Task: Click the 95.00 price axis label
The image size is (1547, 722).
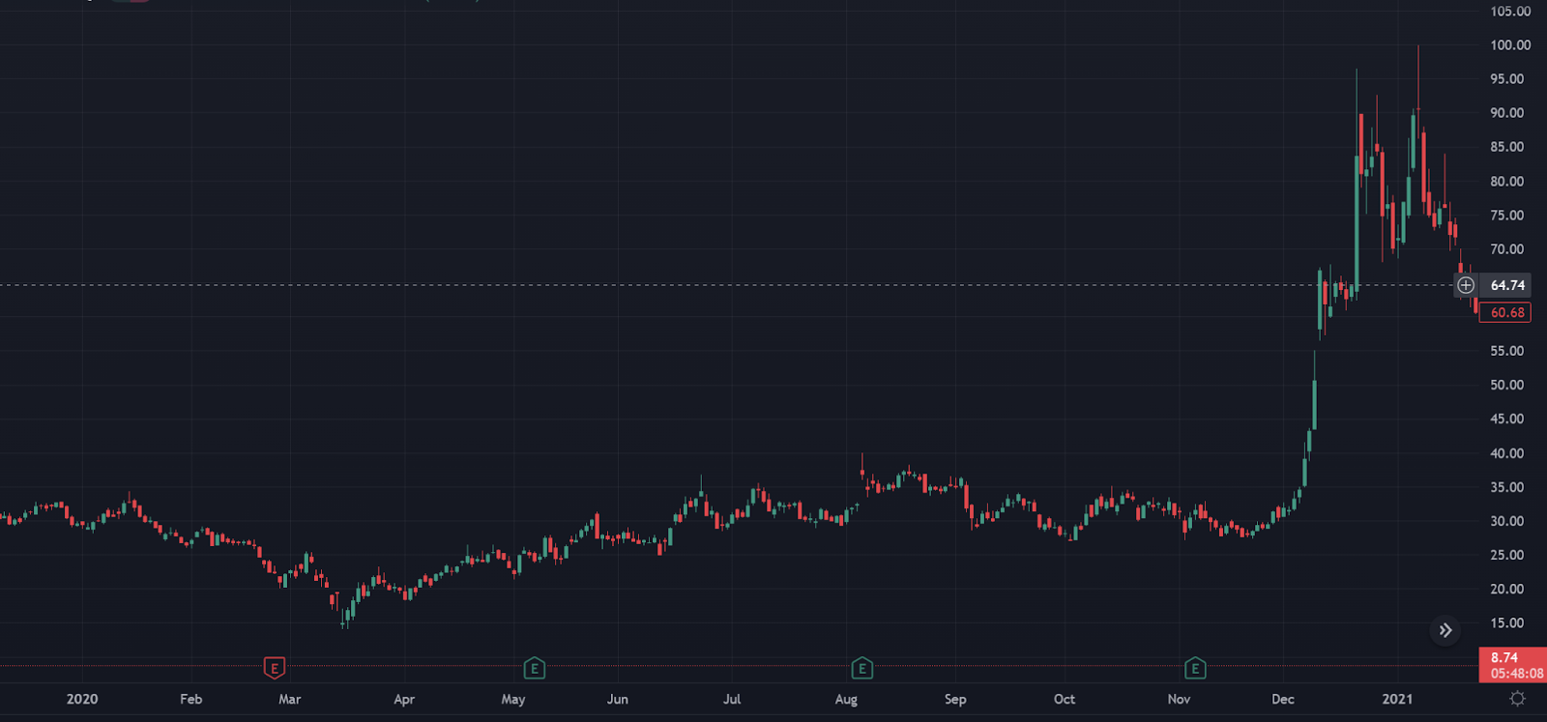Action: (1507, 79)
